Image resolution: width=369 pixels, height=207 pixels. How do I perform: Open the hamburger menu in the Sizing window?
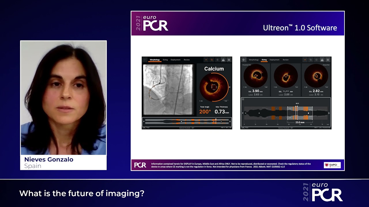(328, 60)
